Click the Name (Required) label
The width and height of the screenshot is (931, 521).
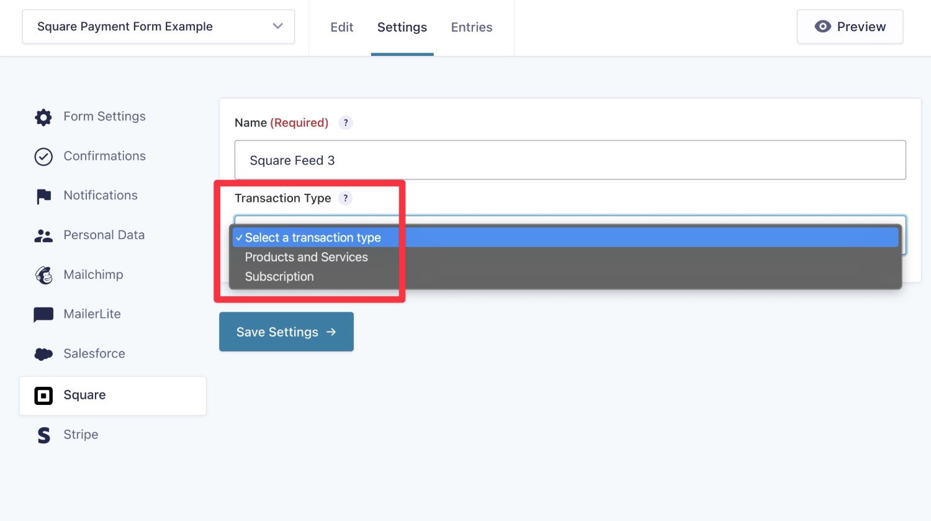coord(281,123)
